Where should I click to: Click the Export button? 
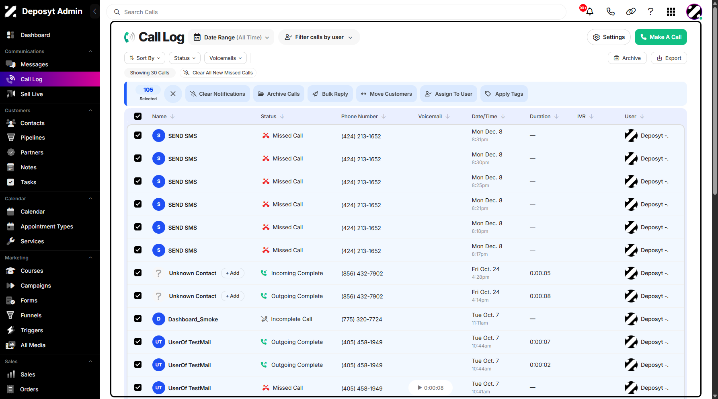tap(669, 58)
